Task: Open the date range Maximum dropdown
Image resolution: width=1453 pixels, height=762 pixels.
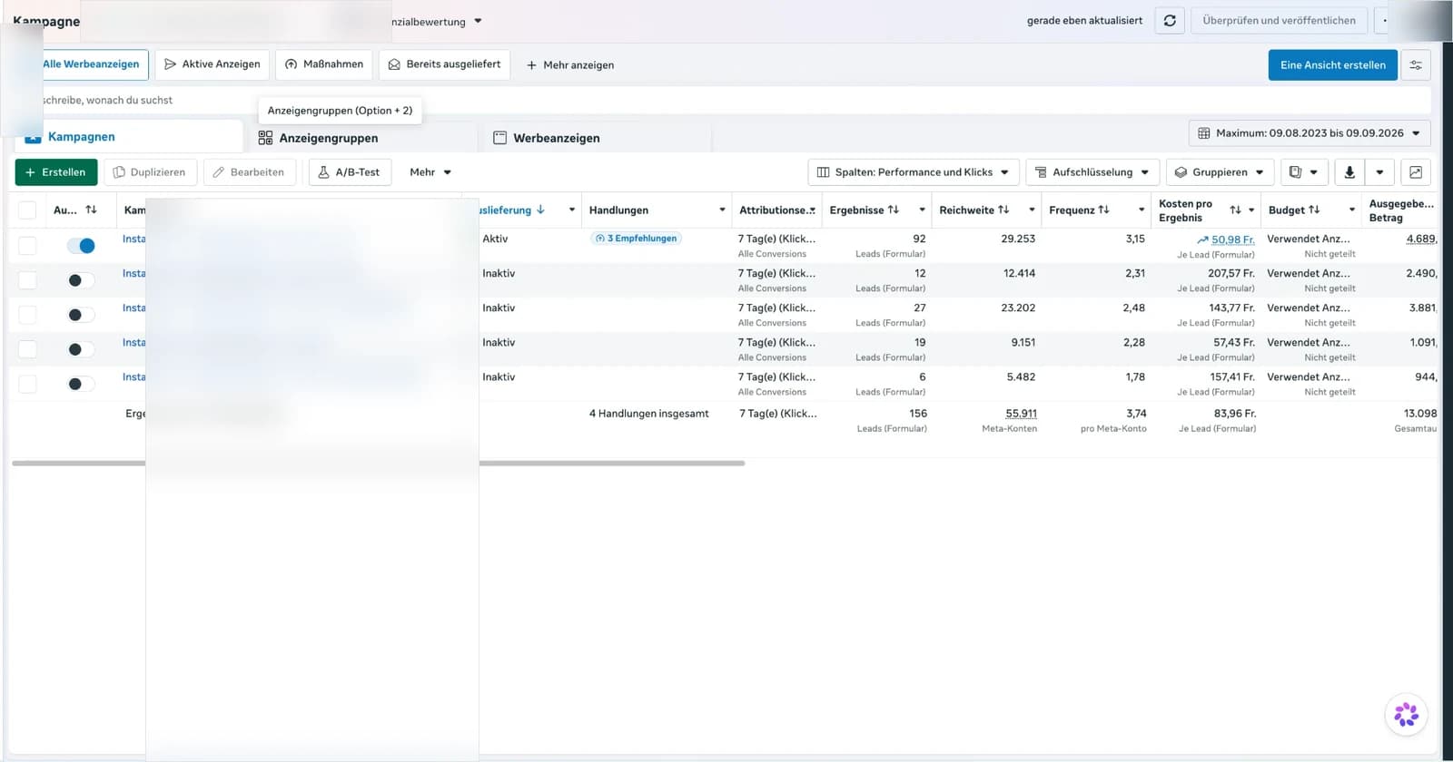Action: click(x=1310, y=133)
